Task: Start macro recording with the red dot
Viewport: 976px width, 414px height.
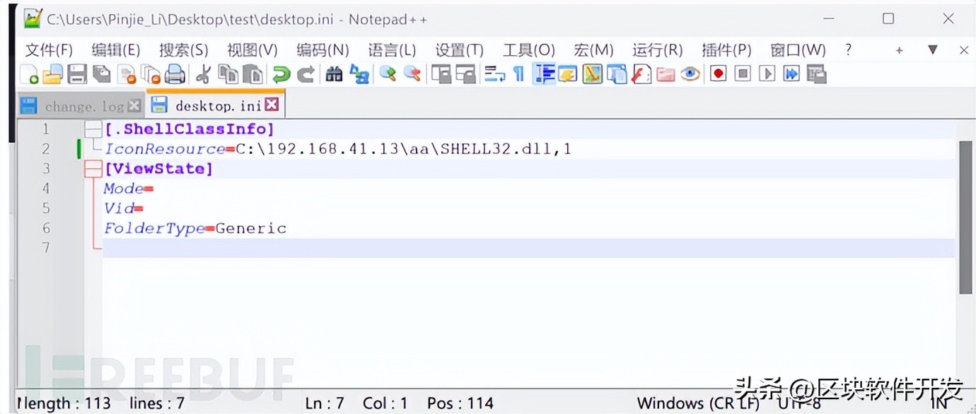Action: click(719, 74)
